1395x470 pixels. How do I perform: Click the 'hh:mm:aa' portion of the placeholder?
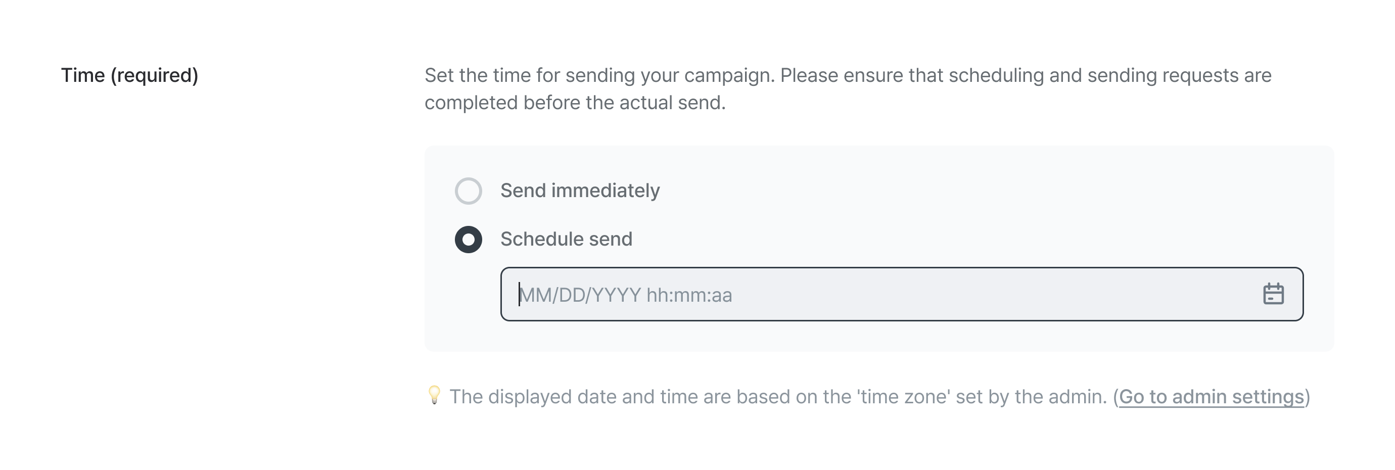pos(689,295)
